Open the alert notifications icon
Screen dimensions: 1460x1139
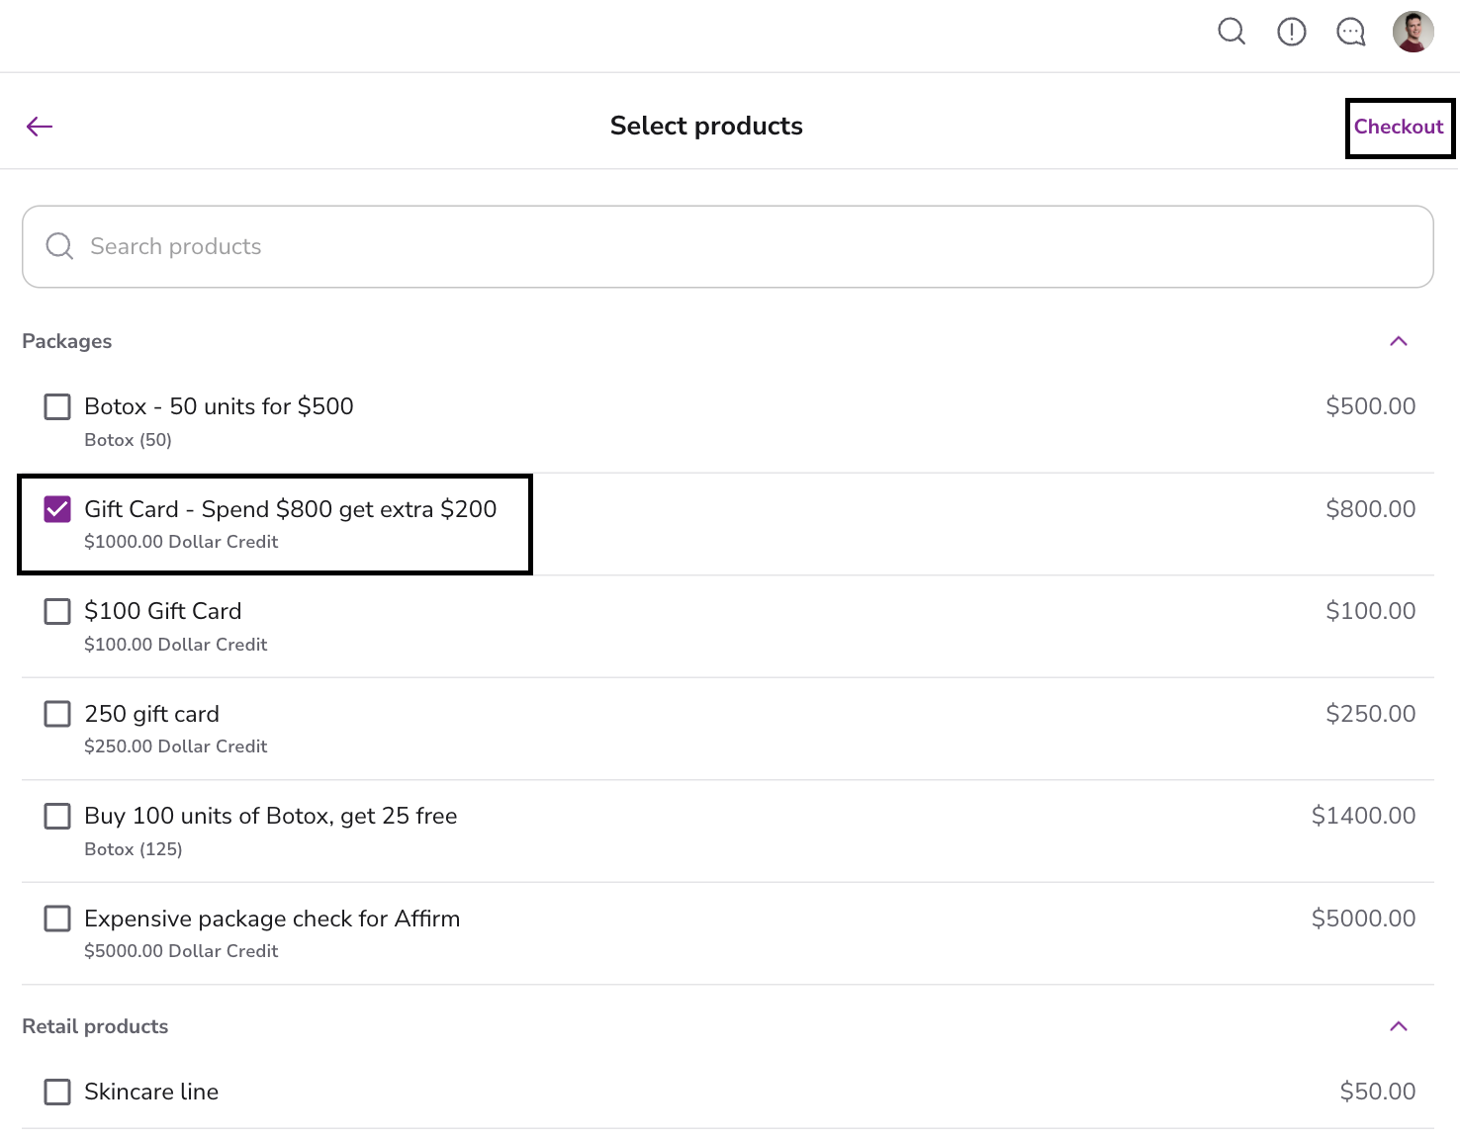[1291, 32]
